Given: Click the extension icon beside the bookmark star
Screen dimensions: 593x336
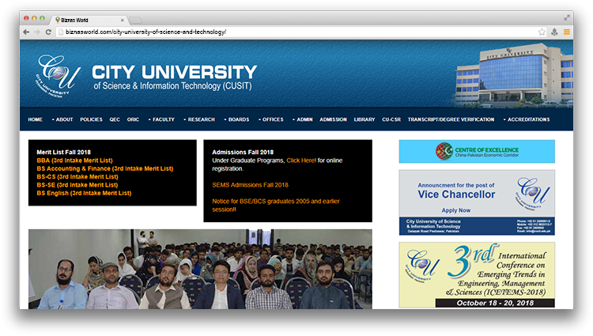Looking at the screenshot, I should 554,32.
